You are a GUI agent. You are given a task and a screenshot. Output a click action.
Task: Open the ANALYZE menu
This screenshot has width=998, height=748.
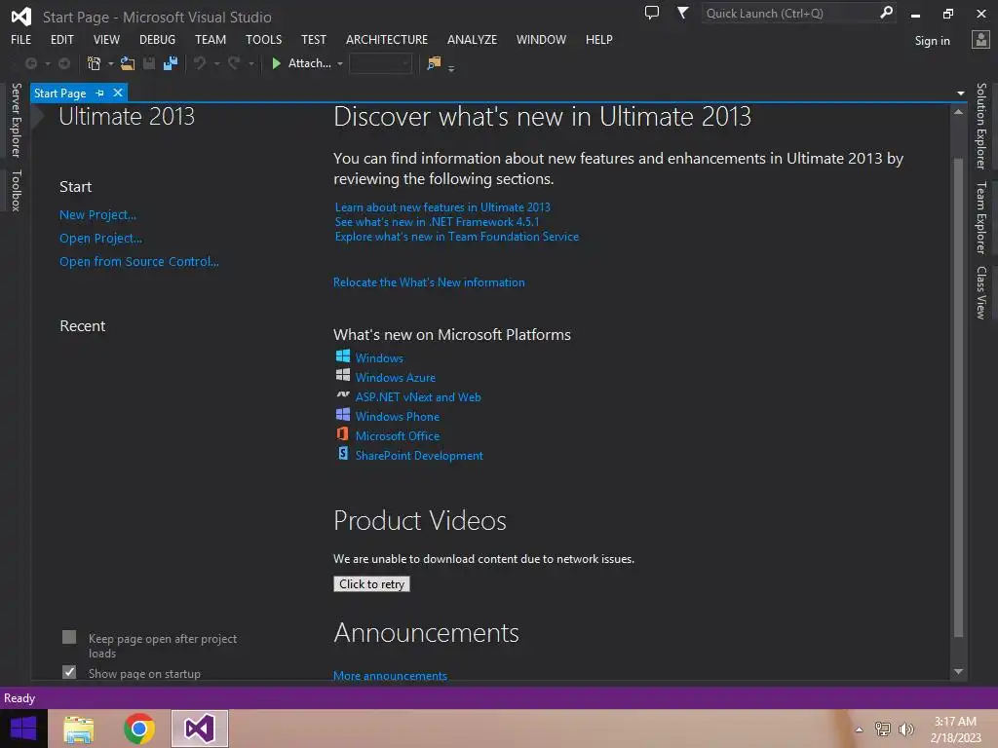(472, 39)
